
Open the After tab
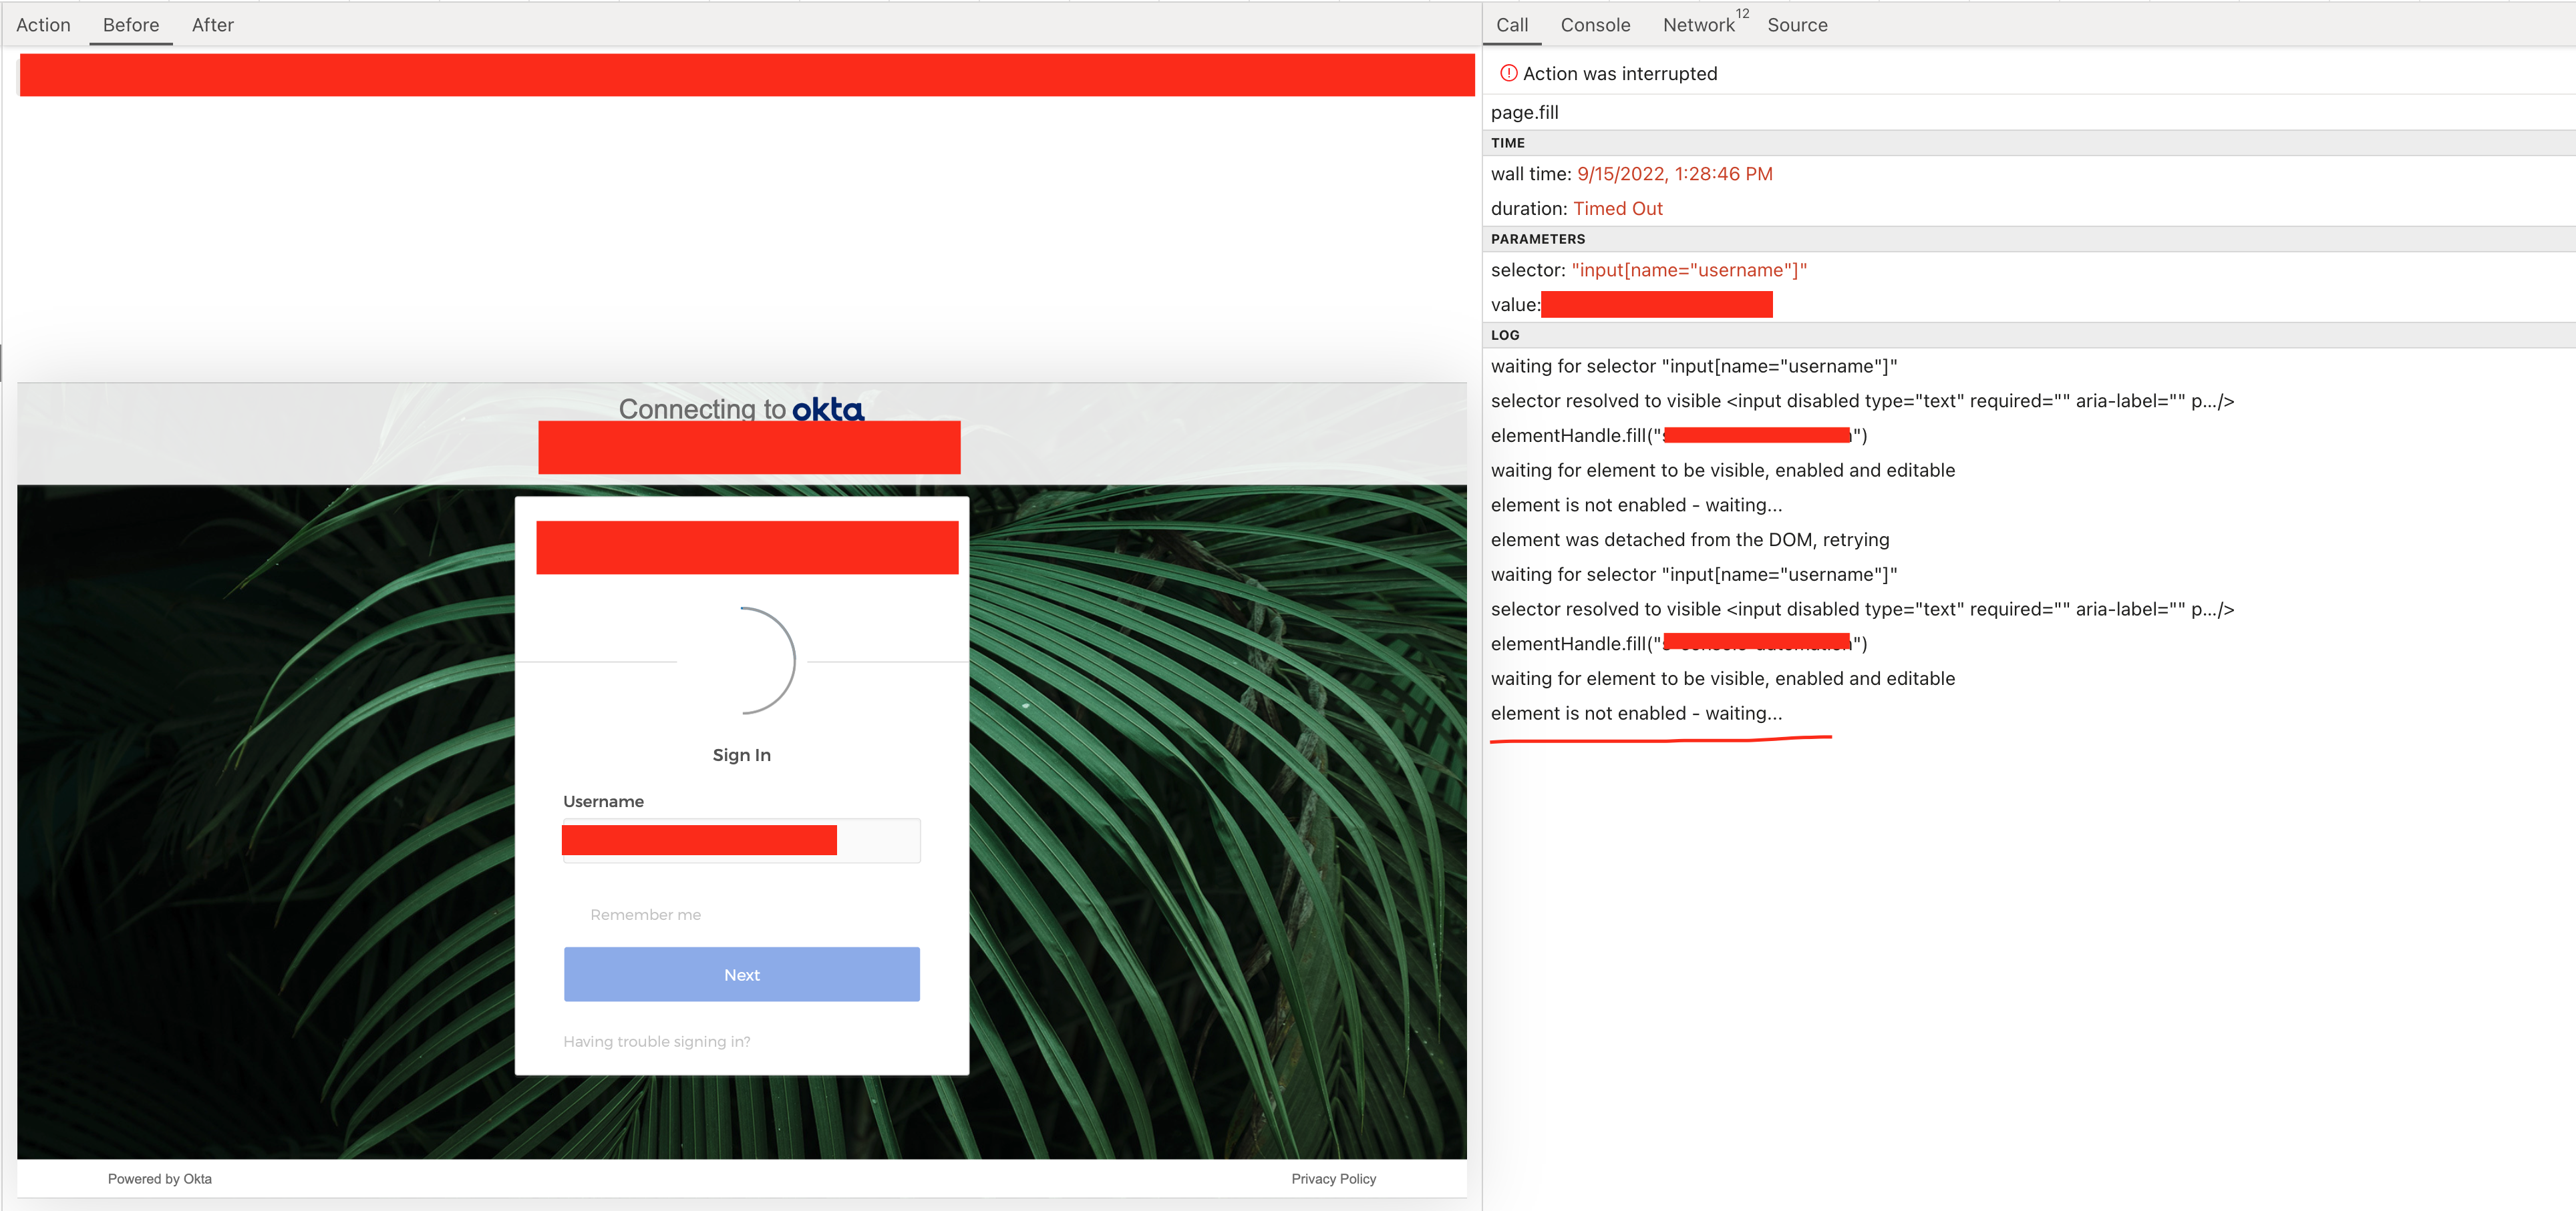click(212, 25)
